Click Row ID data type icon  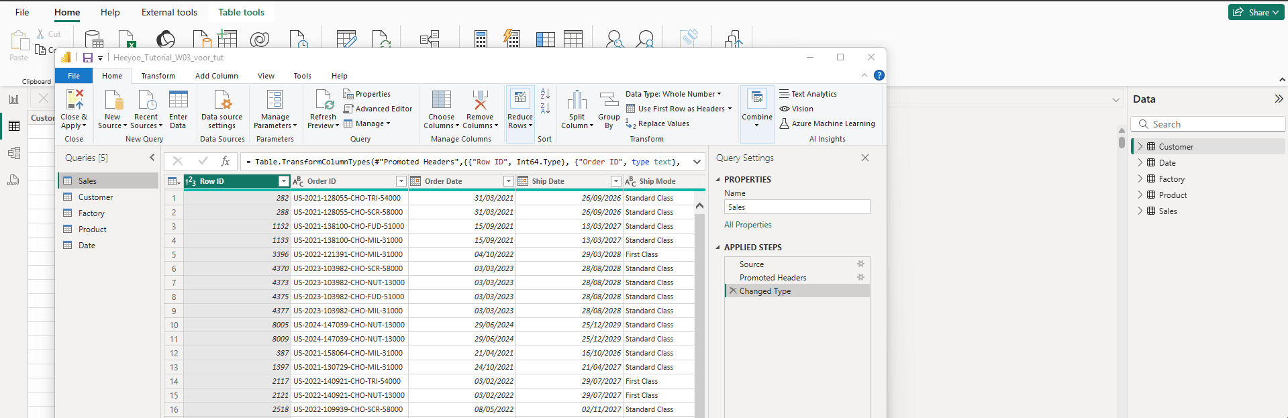coord(191,181)
